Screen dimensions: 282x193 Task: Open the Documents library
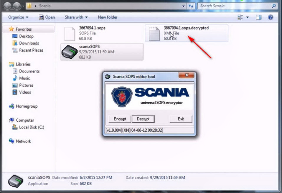click(29, 71)
